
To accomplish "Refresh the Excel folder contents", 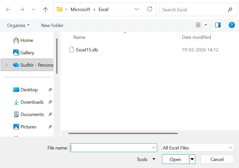I will (150, 9).
